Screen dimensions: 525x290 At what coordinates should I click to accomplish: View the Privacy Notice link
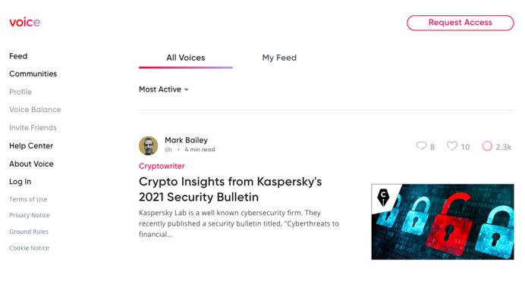30,216
